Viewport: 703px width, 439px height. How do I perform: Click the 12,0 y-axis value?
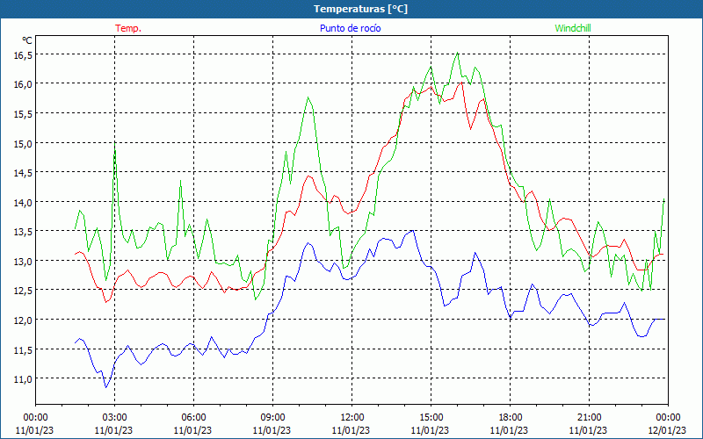click(23, 320)
